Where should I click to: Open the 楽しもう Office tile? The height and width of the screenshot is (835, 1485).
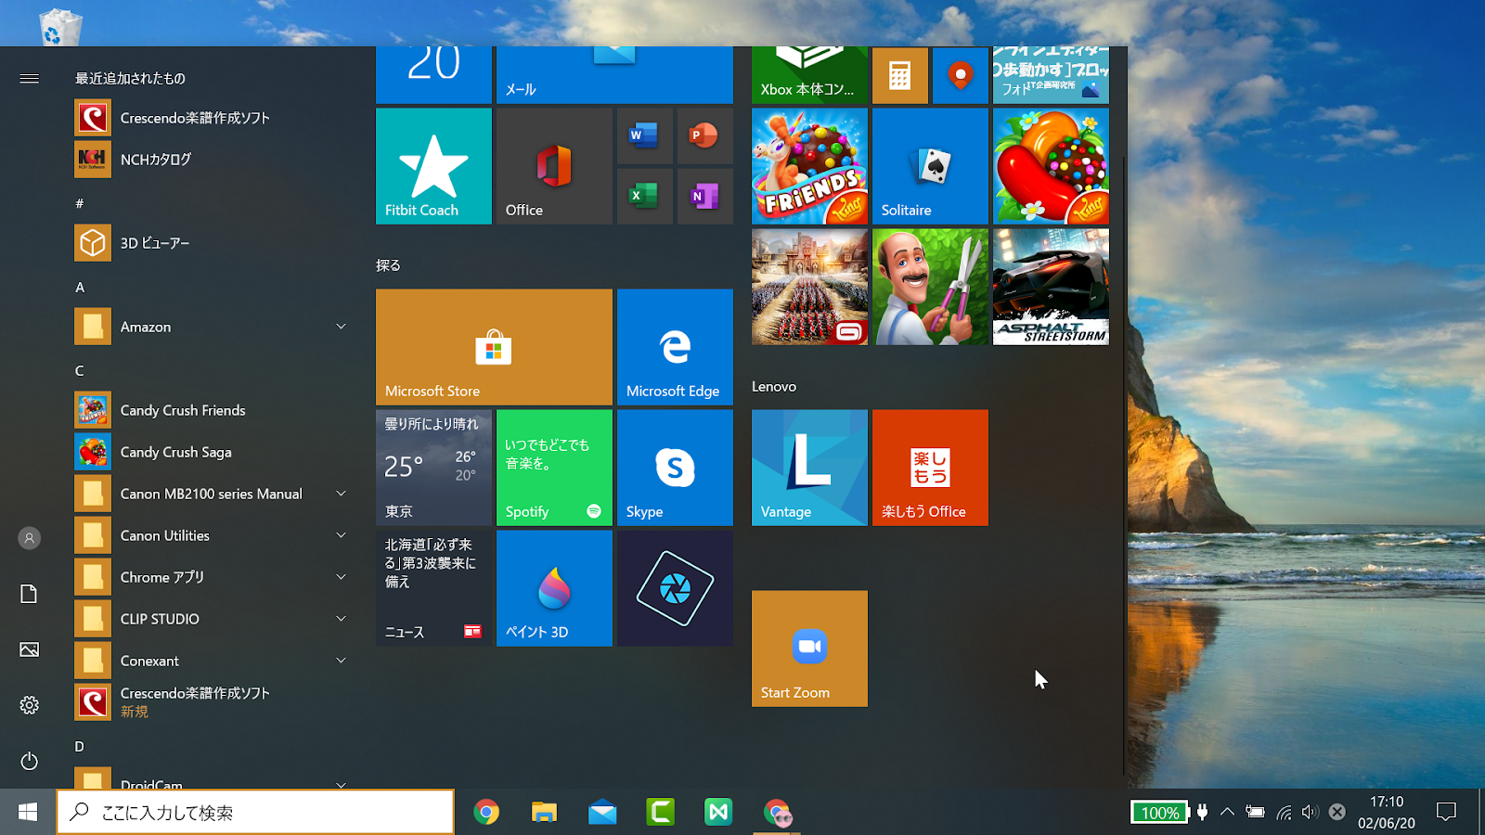click(930, 468)
